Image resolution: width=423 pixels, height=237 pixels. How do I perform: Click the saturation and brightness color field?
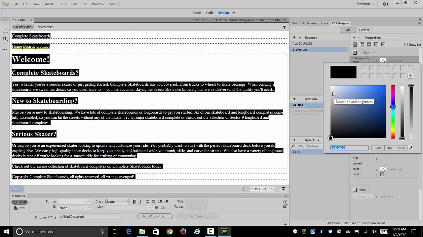358,112
